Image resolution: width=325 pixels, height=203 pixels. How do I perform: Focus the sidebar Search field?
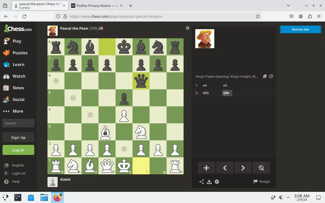click(18, 123)
